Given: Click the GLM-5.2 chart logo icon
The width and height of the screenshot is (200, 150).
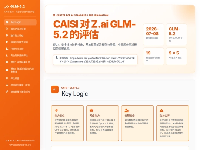Looking at the screenshot, I should [7, 7].
